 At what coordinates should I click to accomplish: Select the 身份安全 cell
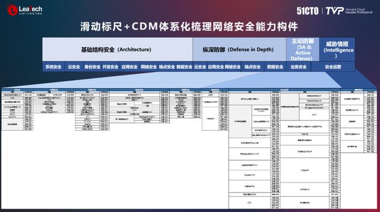tap(92, 67)
